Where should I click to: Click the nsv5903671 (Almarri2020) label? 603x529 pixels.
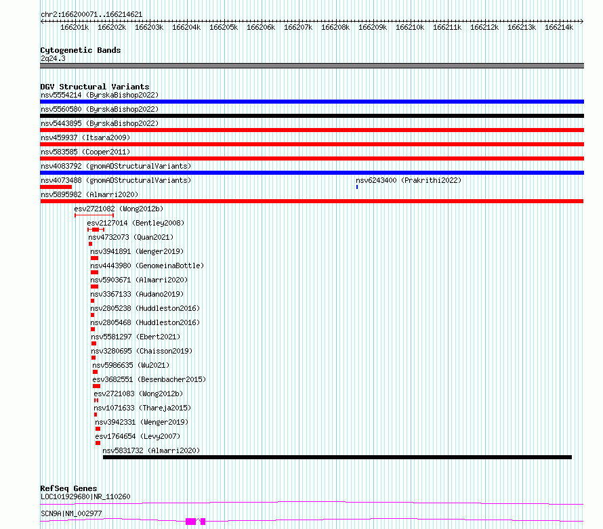click(x=139, y=280)
